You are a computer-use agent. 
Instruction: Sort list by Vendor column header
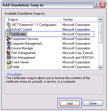(x=79, y=20)
